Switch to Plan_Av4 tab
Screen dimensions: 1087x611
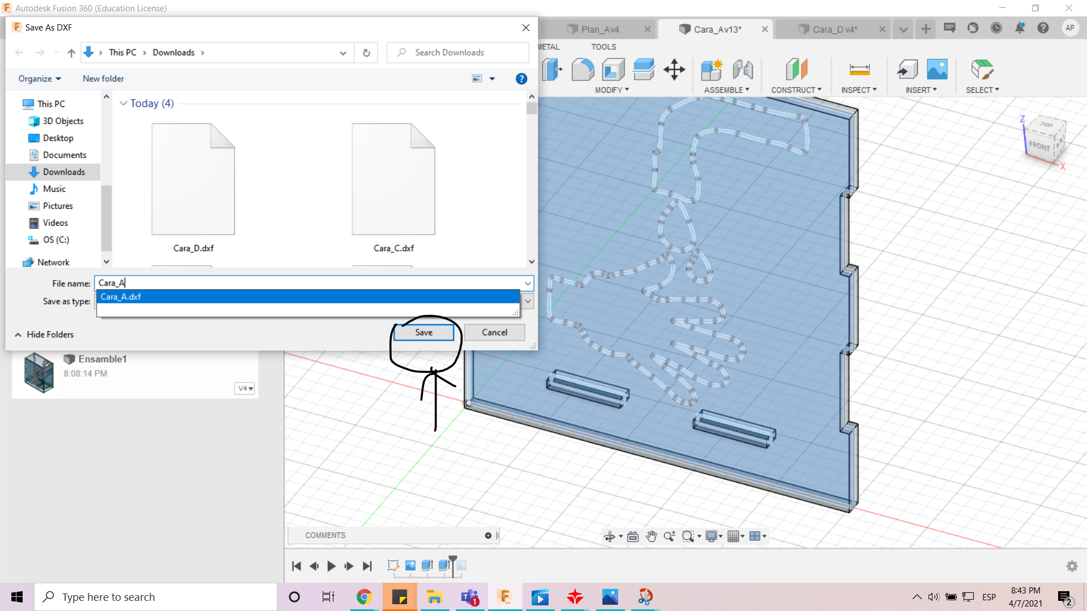[597, 29]
